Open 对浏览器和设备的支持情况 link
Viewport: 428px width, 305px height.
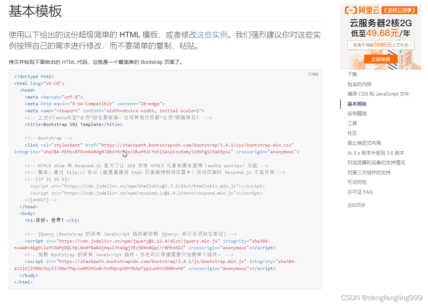[376, 163]
